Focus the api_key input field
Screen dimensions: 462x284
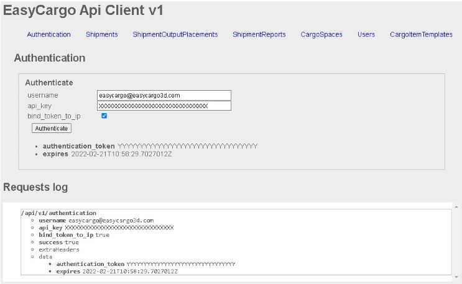164,106
